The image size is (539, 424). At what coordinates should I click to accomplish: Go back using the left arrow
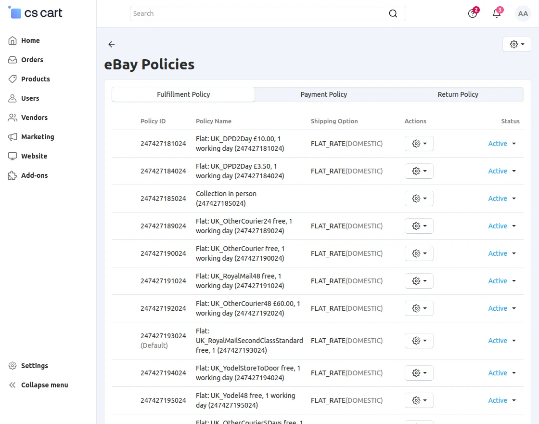pos(111,44)
